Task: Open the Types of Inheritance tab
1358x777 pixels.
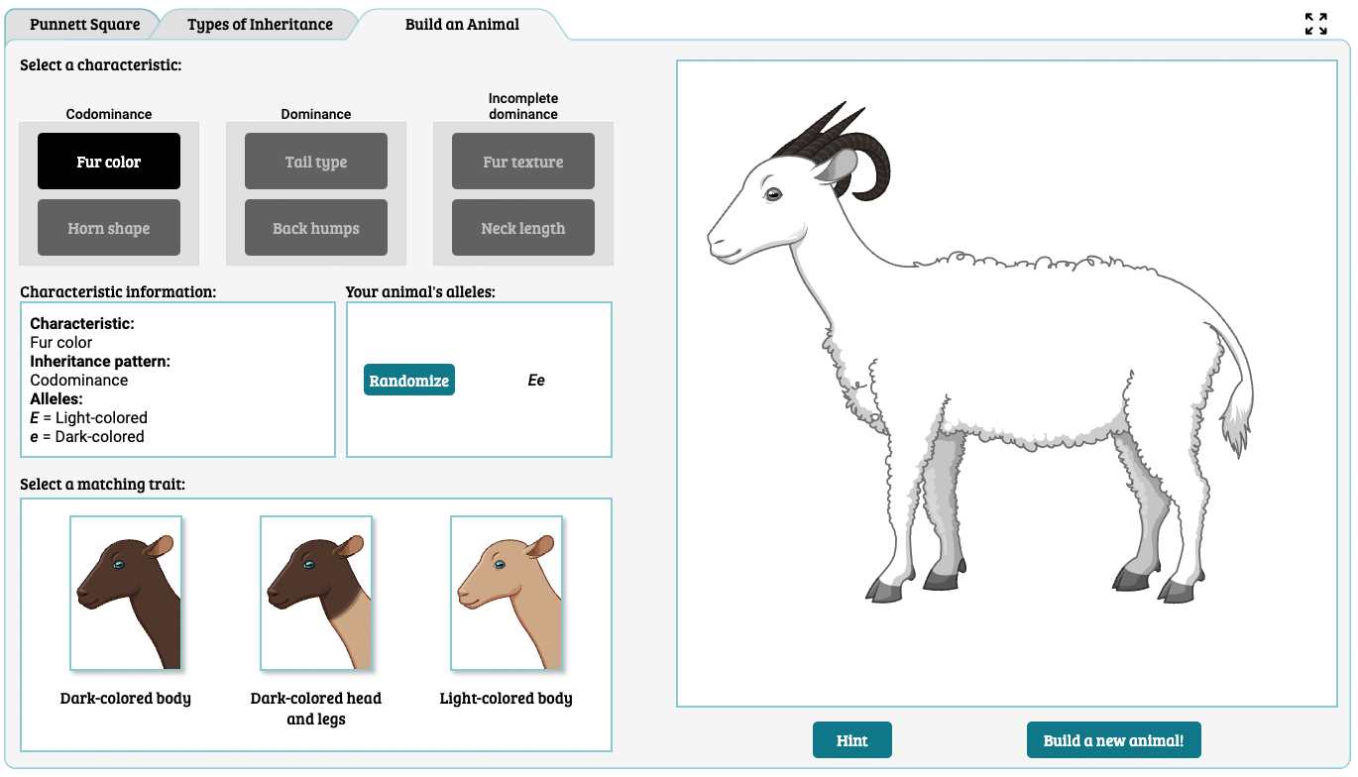Action: point(260,25)
